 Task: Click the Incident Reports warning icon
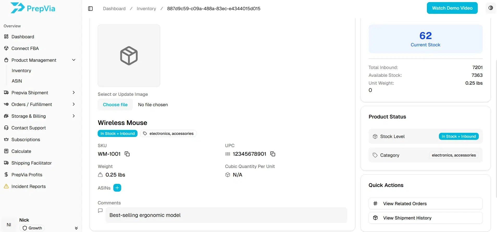[x=6, y=186]
